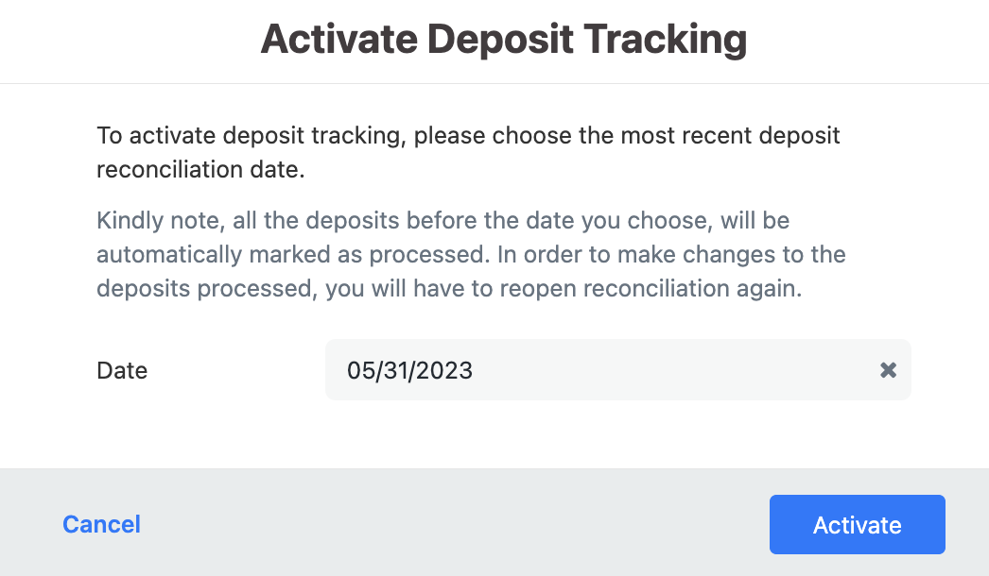Select Cancel to abort activation

[101, 524]
